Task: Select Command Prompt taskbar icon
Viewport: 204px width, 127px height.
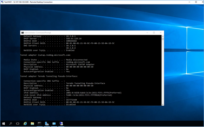Action: pyautogui.click(x=39, y=123)
